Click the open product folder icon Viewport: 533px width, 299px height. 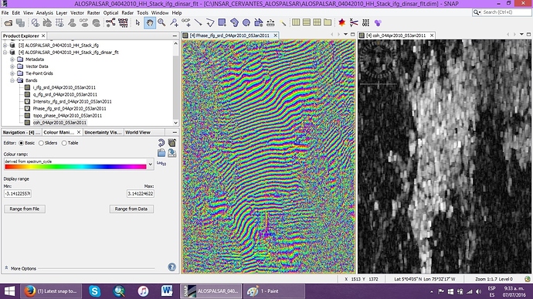point(8,22)
